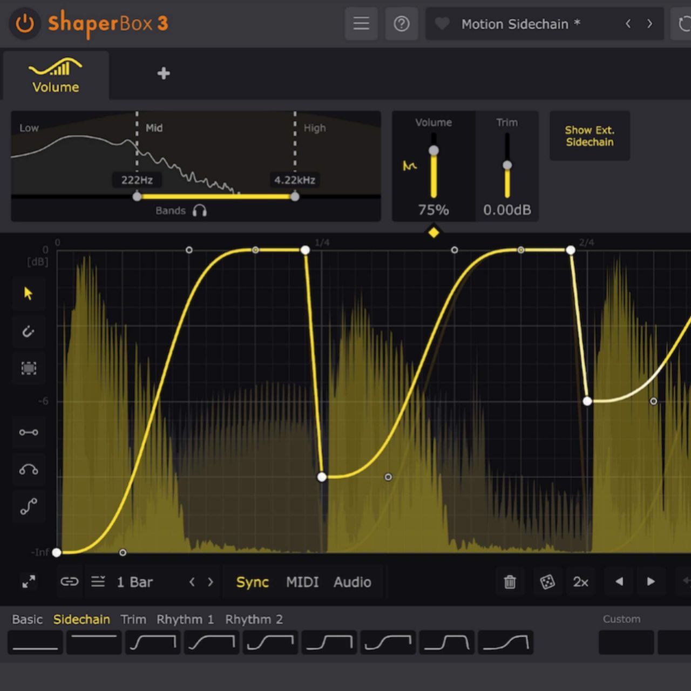691x691 pixels.
Task: Select first flat low-line preset shape
Action: click(35, 642)
